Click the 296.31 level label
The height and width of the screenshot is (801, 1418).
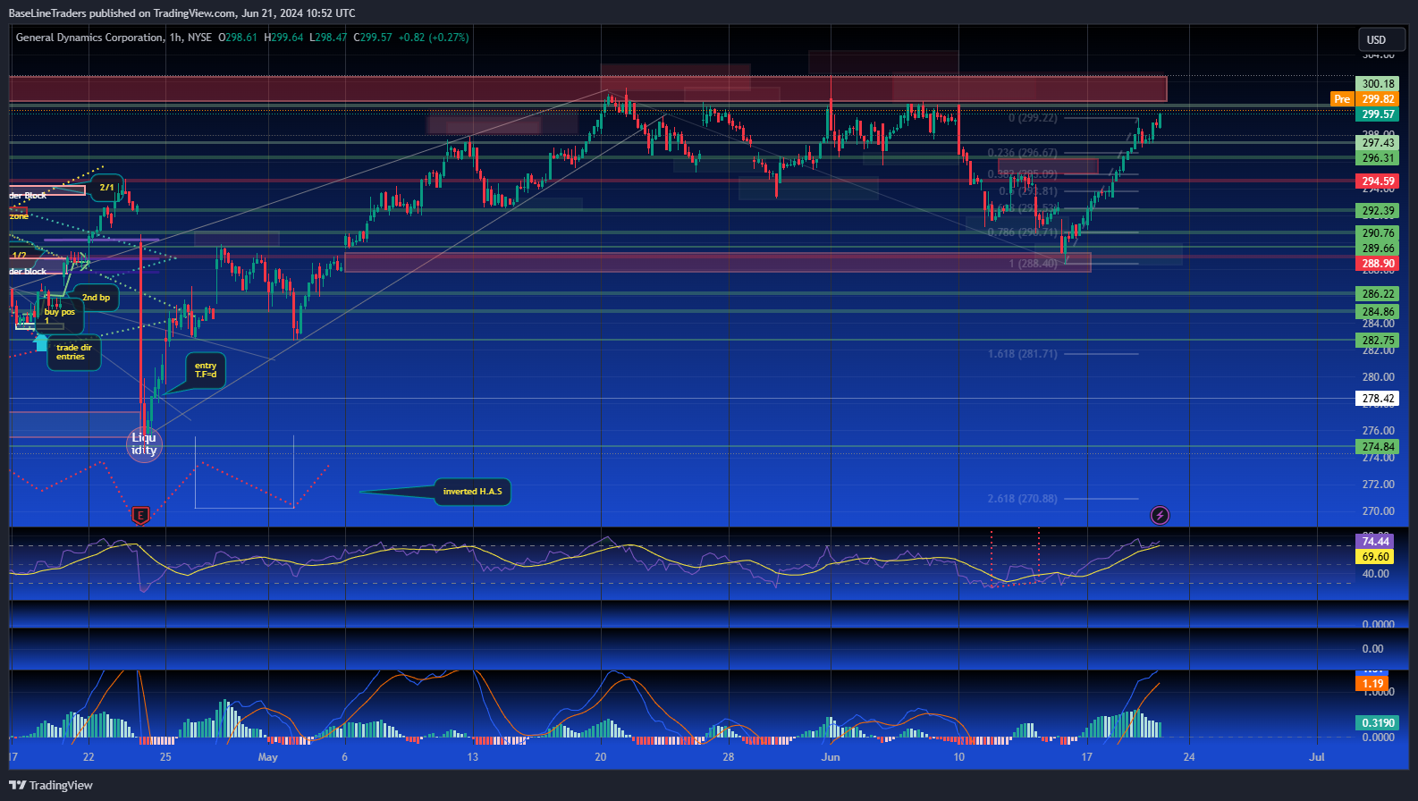1378,158
